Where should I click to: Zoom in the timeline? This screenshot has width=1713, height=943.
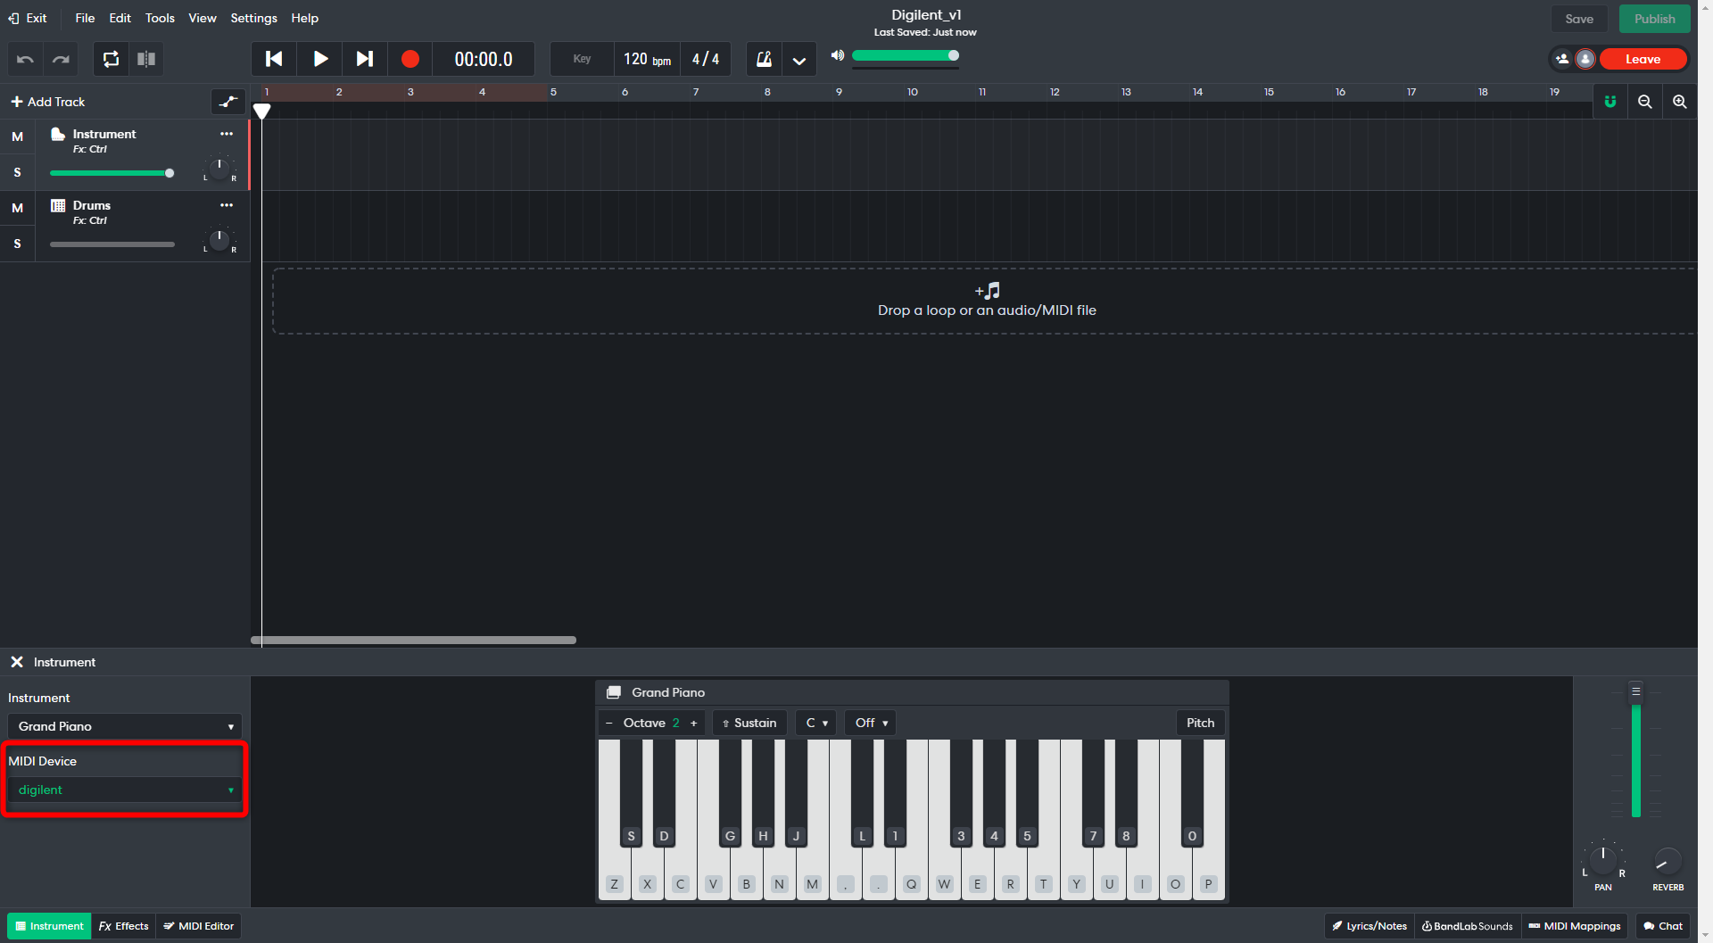1680,102
